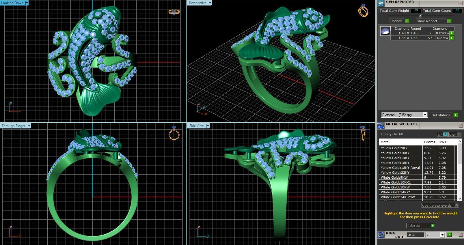The width and height of the screenshot is (464, 245).
Task: Toggle Use Object Materials option
Action: (x=440, y=205)
